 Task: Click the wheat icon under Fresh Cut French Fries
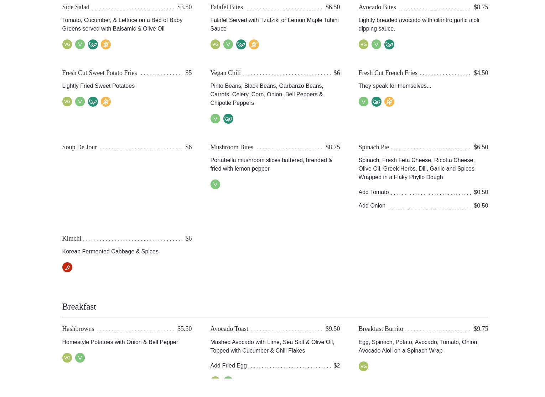pos(389,102)
